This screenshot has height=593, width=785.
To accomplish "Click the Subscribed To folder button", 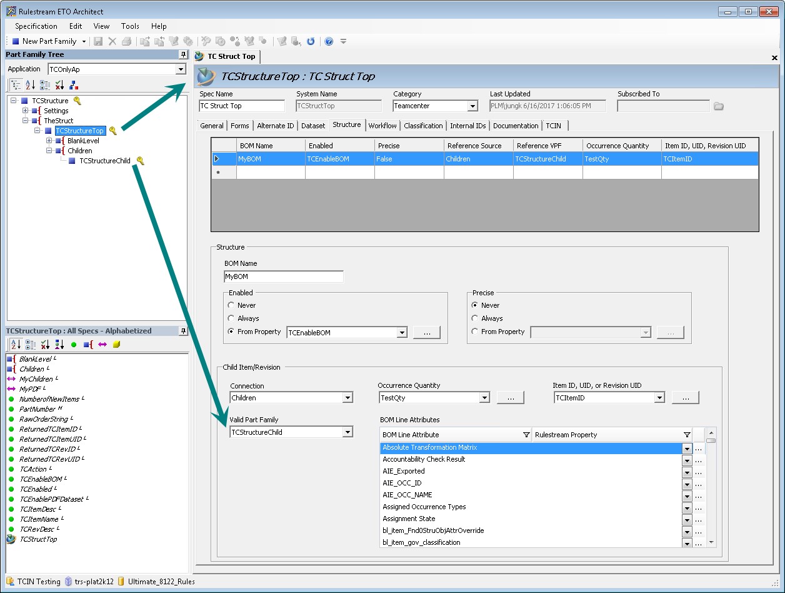I will [x=718, y=106].
